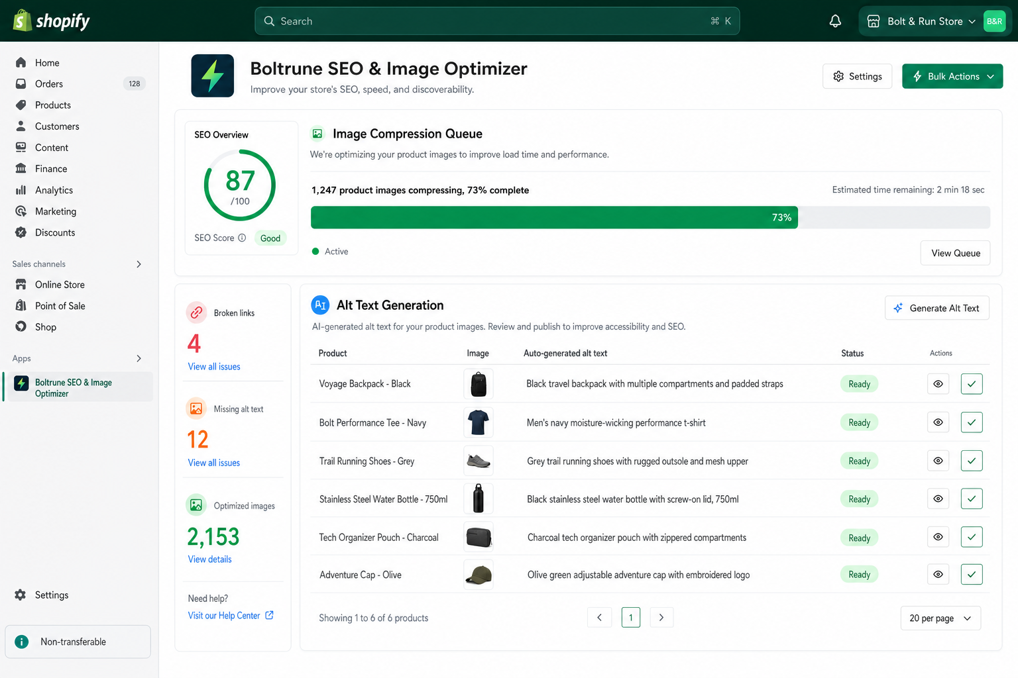Preview alt text for Voyage Backpack - Black

point(938,384)
